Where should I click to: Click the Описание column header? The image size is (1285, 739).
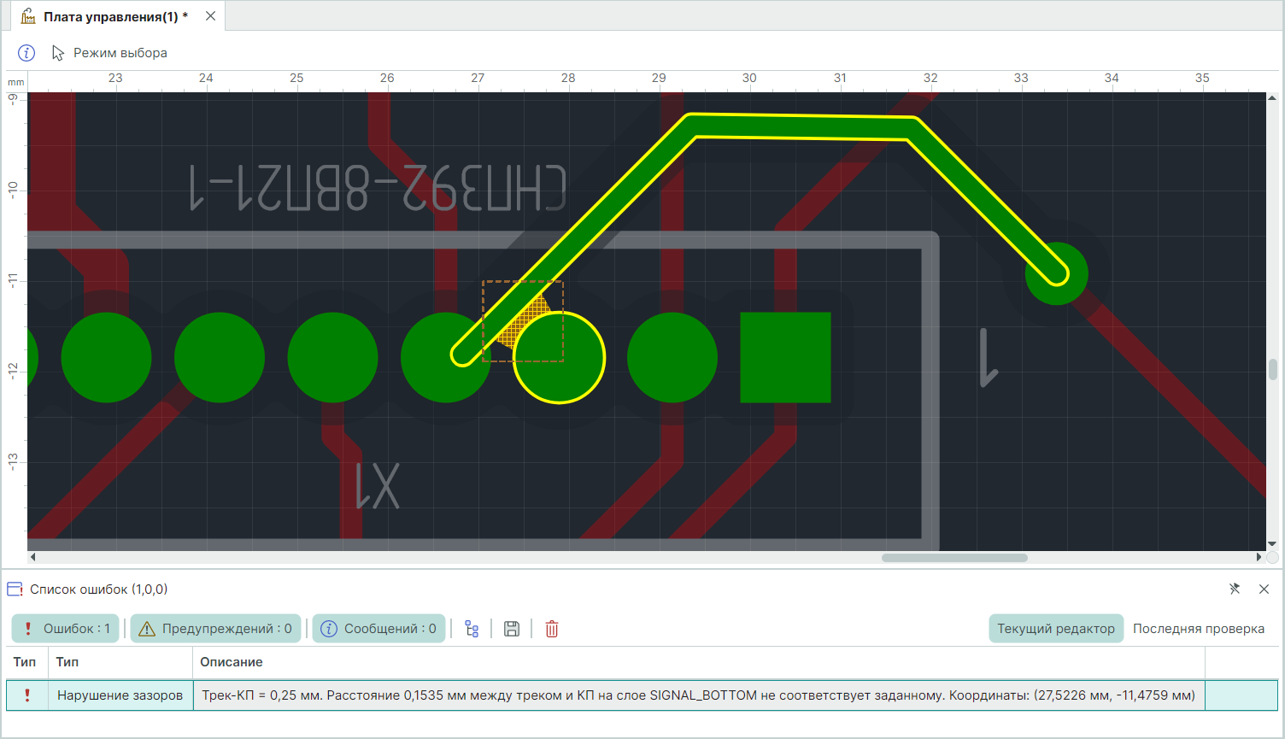[232, 662]
